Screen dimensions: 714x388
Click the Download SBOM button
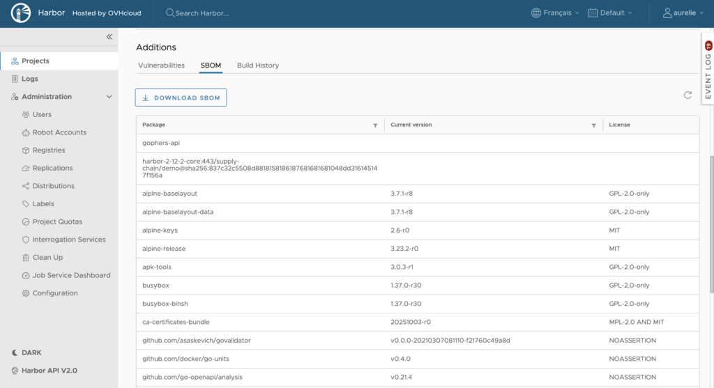pyautogui.click(x=181, y=98)
